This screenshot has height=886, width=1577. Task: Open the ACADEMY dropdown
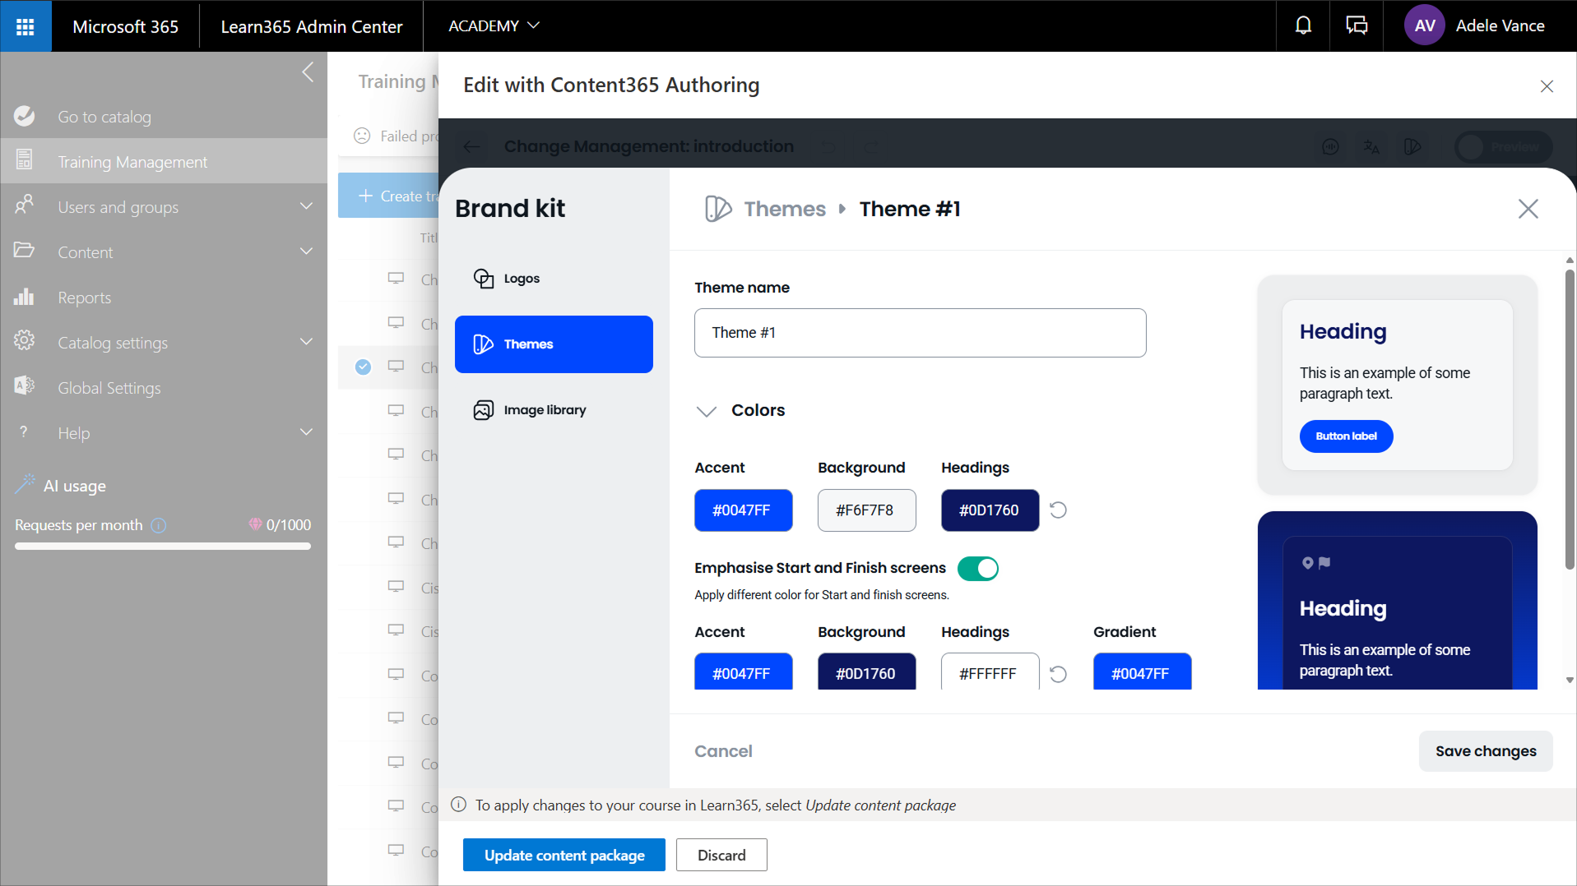[x=494, y=26]
